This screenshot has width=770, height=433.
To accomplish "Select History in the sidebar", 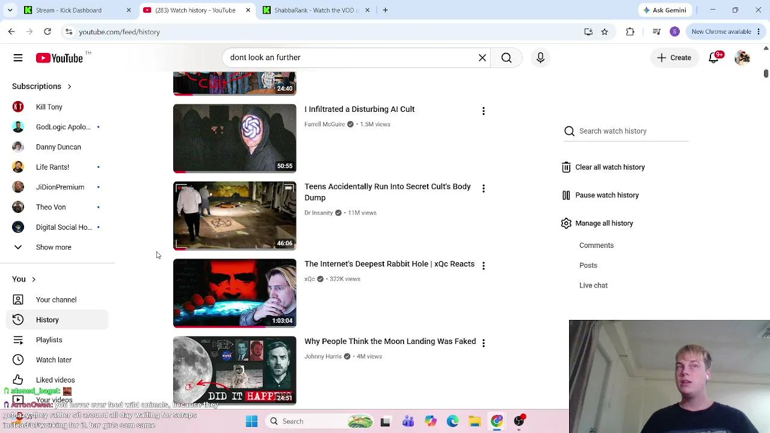I will pyautogui.click(x=57, y=320).
